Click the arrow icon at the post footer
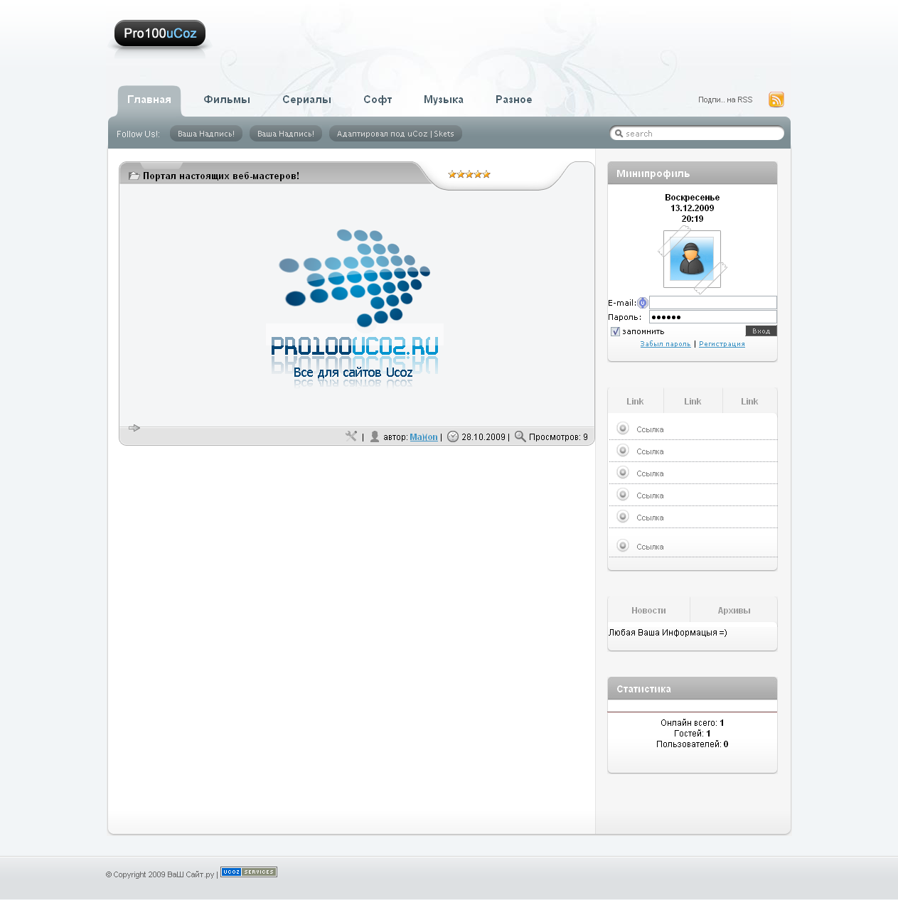This screenshot has width=898, height=900. point(134,428)
